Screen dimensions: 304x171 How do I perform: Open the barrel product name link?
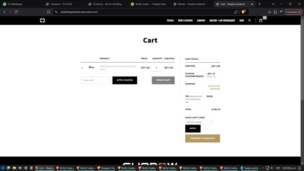[118, 67]
